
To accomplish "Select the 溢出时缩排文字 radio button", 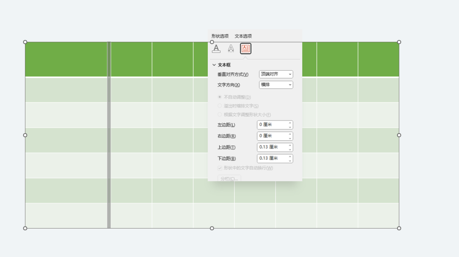I will tap(220, 106).
